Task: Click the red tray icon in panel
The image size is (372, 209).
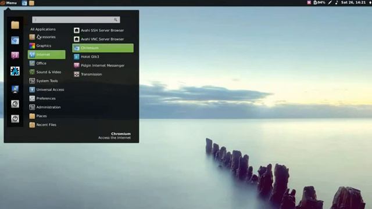Action: (x=309, y=2)
